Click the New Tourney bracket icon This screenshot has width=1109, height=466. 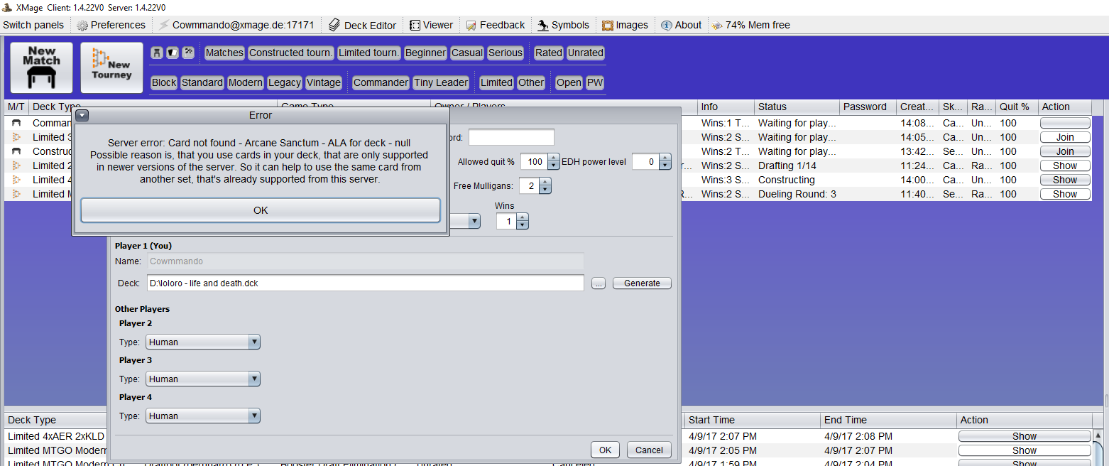(x=111, y=67)
